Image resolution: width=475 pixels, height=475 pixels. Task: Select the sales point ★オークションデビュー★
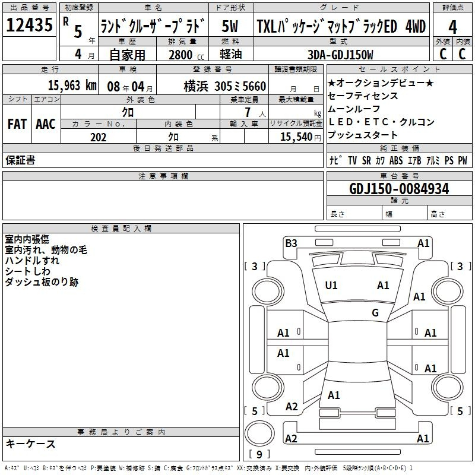pyautogui.click(x=381, y=83)
